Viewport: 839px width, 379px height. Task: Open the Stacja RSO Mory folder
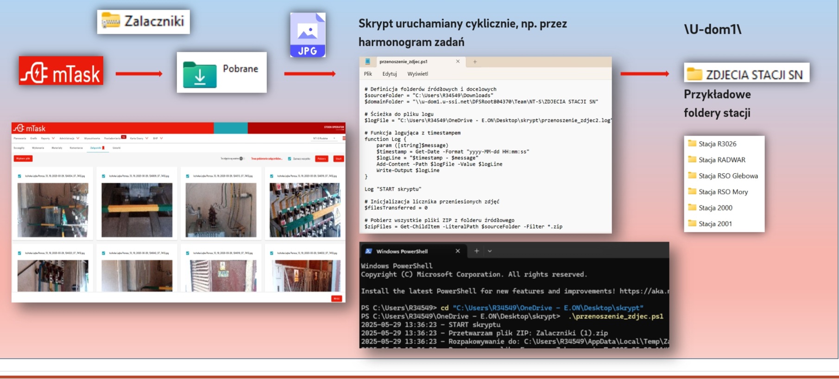point(718,192)
